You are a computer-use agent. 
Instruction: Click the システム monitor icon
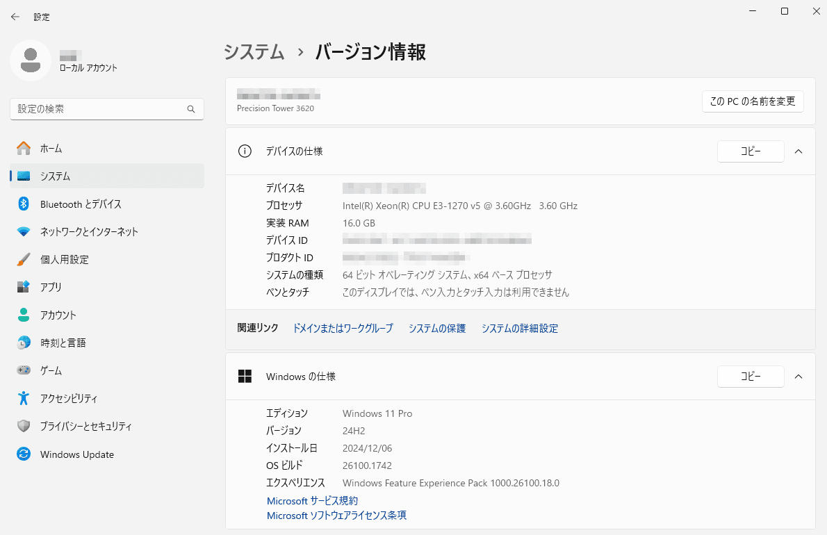pos(24,176)
